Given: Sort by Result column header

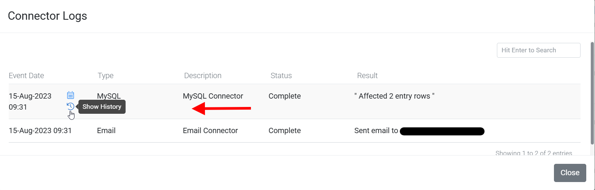Looking at the screenshot, I should 367,75.
